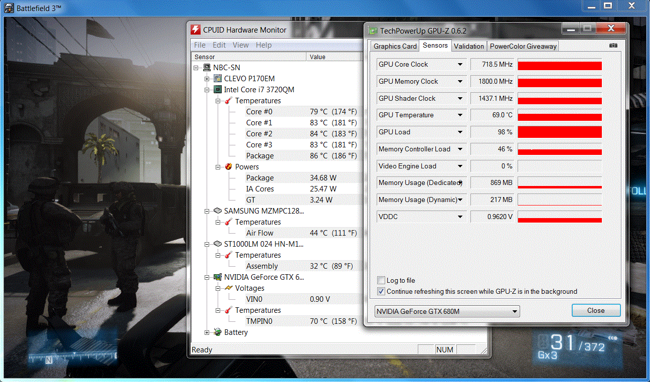Switch to the Validation tab

tap(469, 46)
